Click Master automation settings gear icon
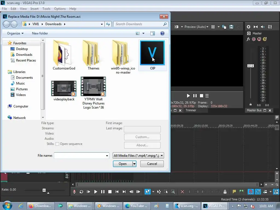 tap(254, 39)
